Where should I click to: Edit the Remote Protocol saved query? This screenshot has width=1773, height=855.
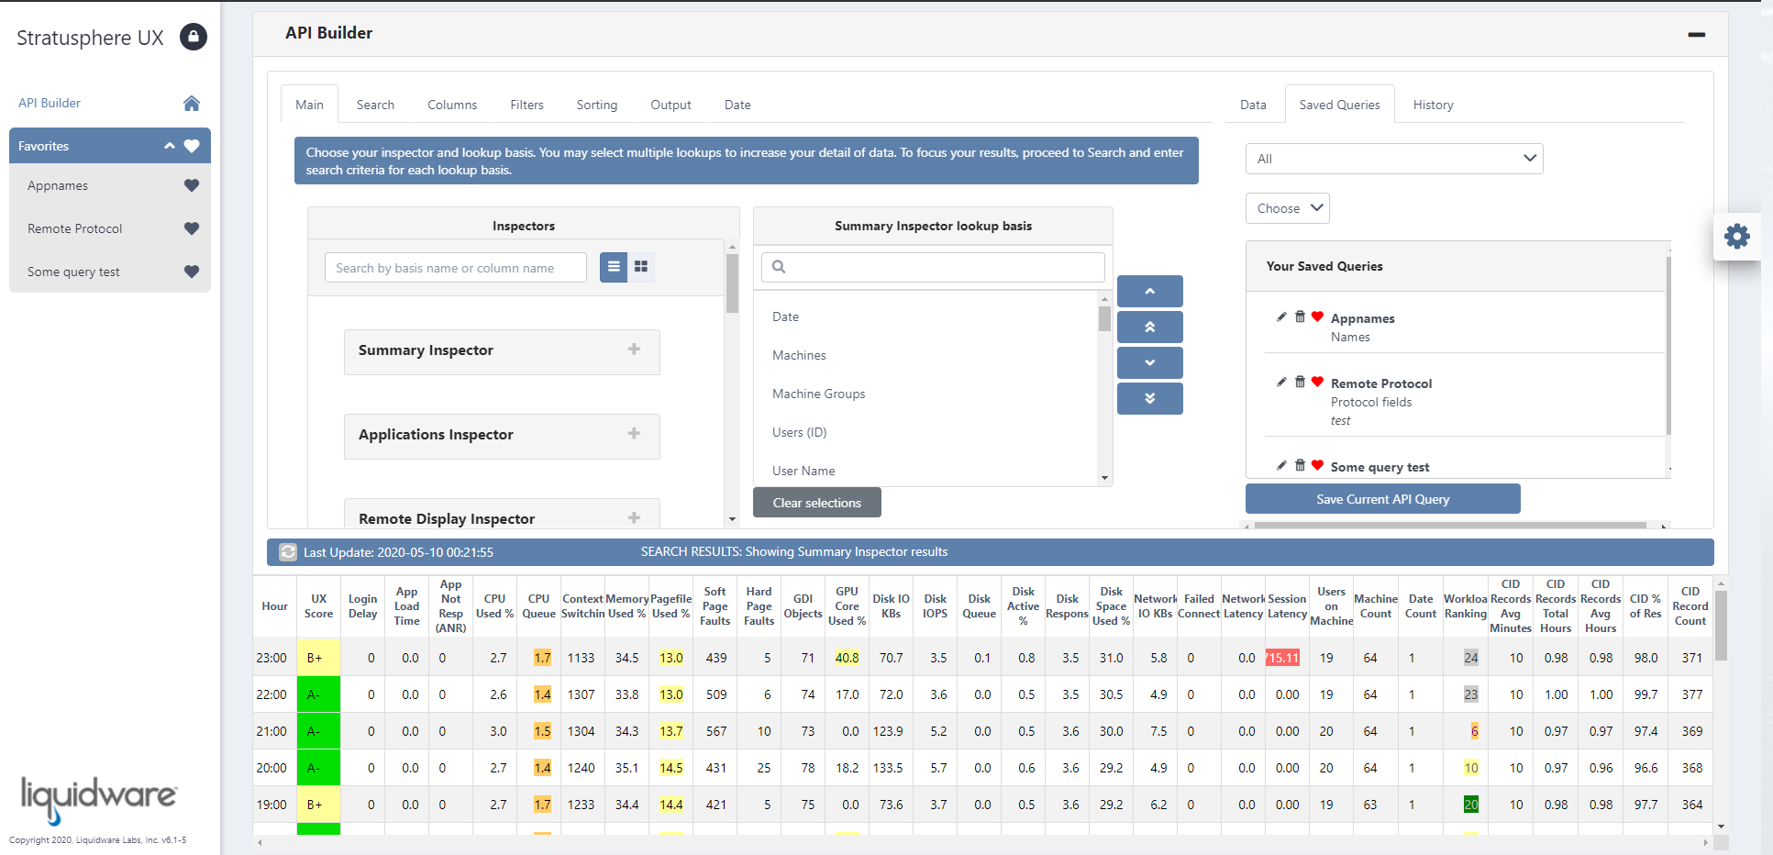[1281, 382]
